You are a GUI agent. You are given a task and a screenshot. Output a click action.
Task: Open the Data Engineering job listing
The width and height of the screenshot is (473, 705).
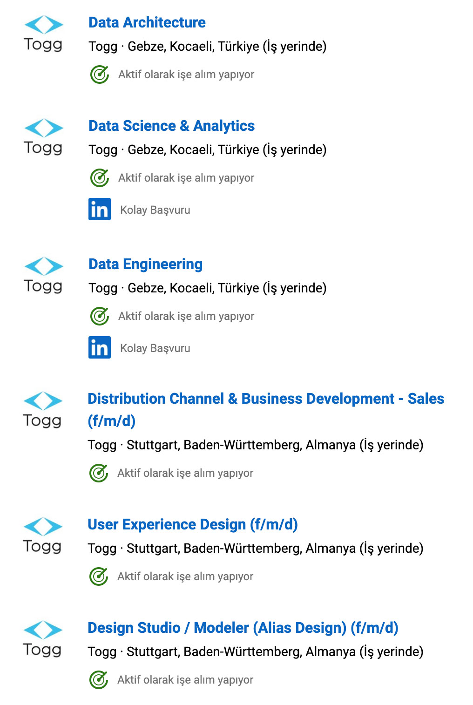point(145,264)
